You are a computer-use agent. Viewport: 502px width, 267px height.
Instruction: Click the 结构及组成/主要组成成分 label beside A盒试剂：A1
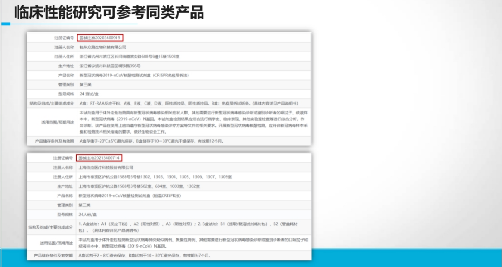point(51,227)
